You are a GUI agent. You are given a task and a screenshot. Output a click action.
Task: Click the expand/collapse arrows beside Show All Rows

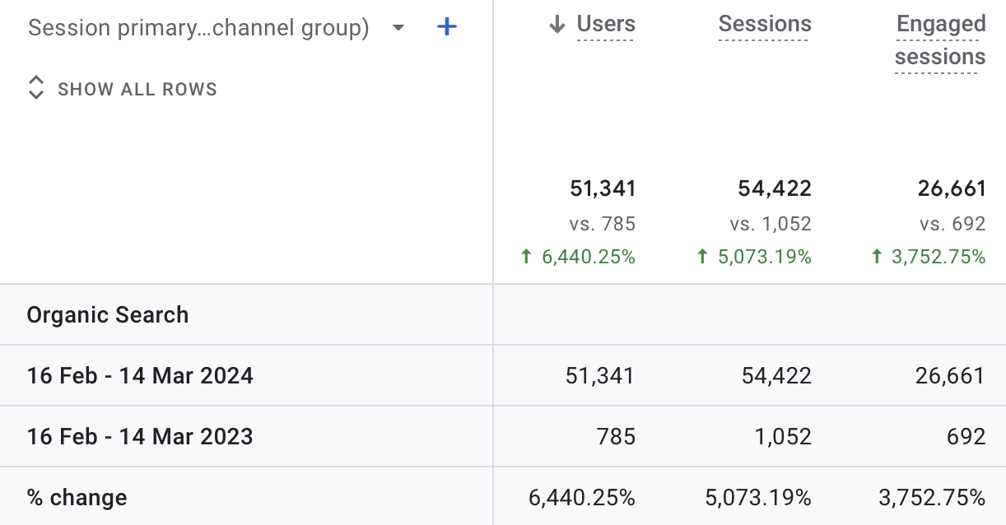(x=35, y=88)
